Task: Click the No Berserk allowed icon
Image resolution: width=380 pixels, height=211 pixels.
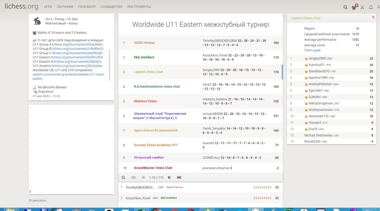Action: [x=35, y=87]
